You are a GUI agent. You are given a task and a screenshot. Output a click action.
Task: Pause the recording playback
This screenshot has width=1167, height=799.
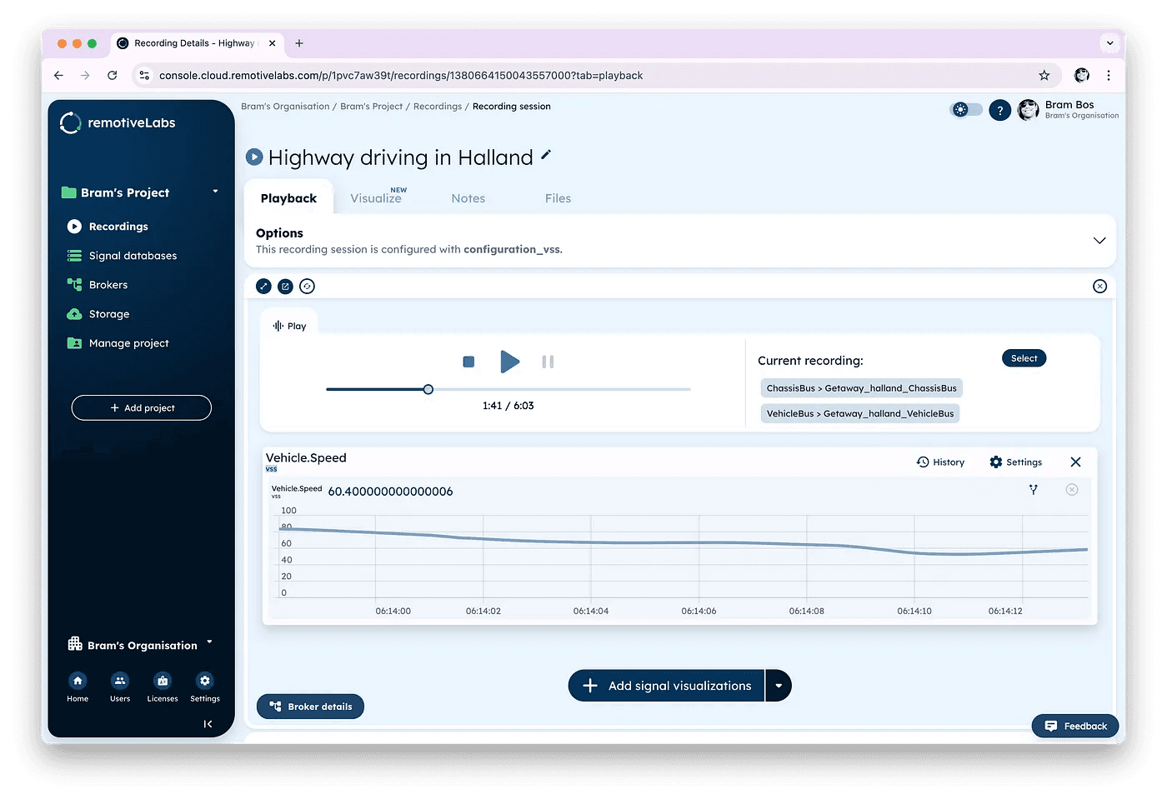(548, 362)
